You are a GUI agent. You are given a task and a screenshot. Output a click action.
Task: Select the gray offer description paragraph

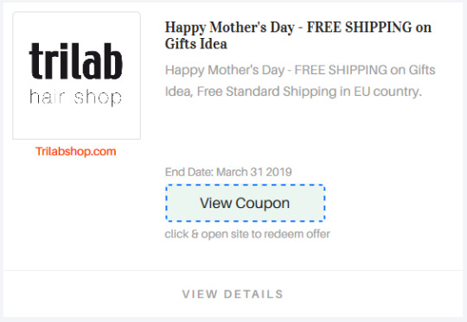click(x=300, y=80)
